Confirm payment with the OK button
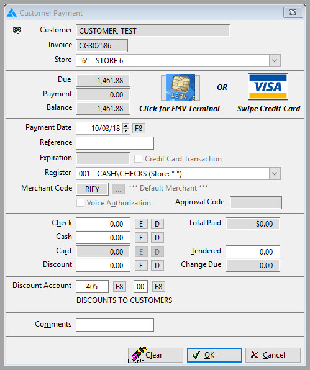This screenshot has height=370, width=310. [214, 355]
